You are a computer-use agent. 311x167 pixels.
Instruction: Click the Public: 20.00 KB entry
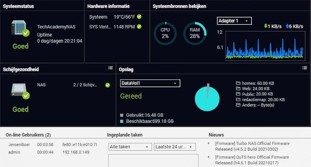pyautogui.click(x=257, y=94)
